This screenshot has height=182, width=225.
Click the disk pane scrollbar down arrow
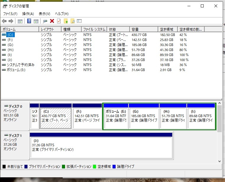coord(219,161)
